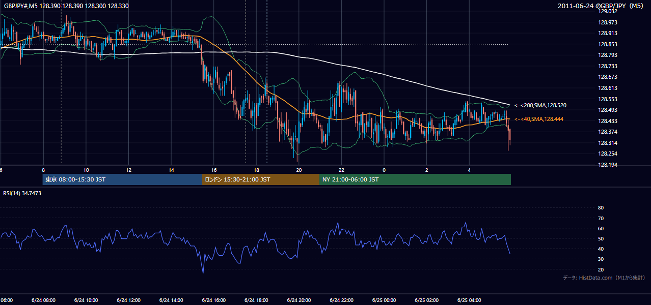Click RSI scale value 60

pyautogui.click(x=601, y=228)
